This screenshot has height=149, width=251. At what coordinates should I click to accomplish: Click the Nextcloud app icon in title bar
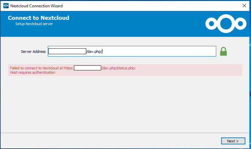coord(6,6)
